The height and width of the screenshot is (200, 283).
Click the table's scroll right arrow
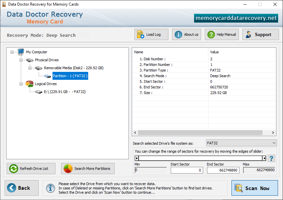(x=273, y=133)
